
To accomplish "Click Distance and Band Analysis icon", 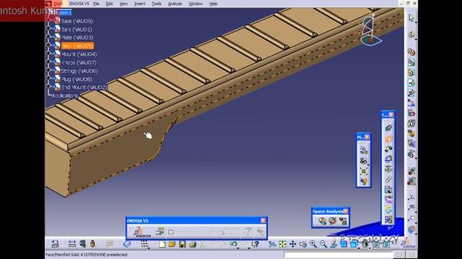I will pos(343,221).
